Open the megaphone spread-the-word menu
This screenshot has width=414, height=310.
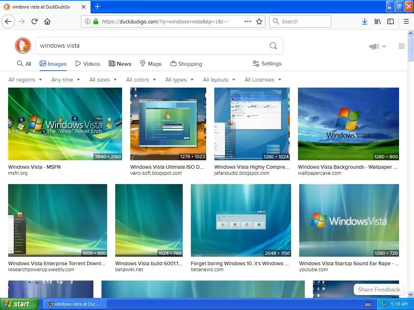coord(377,46)
